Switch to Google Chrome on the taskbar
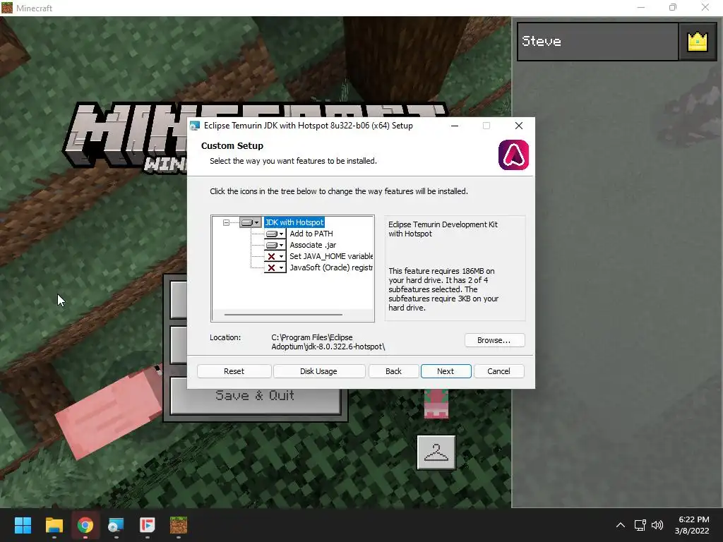 pyautogui.click(x=85, y=525)
